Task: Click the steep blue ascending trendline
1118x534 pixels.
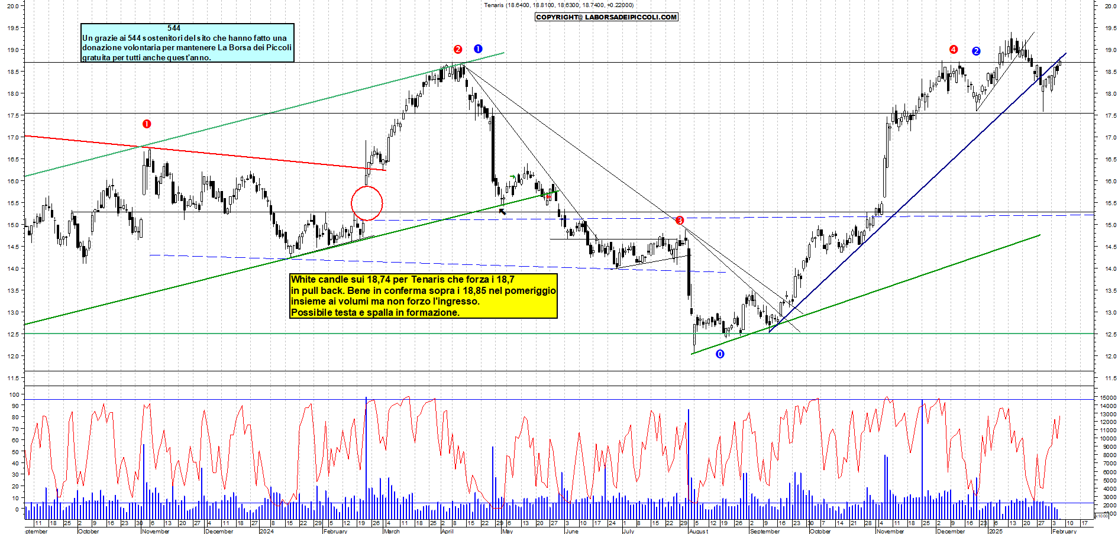Action: [917, 193]
